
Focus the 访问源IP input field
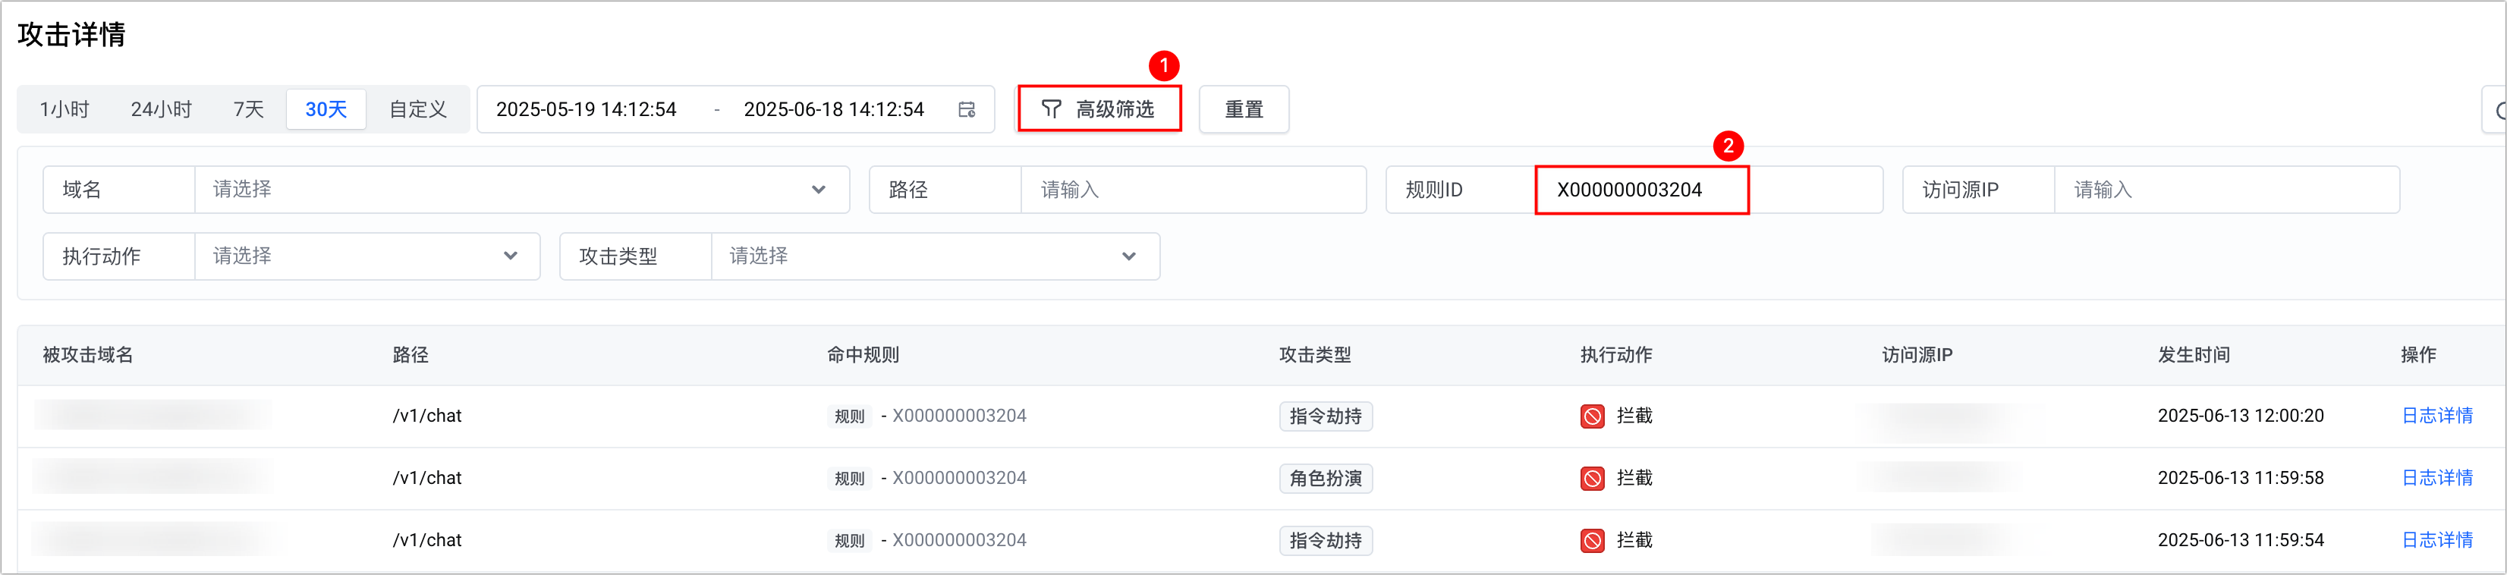pos(2225,190)
